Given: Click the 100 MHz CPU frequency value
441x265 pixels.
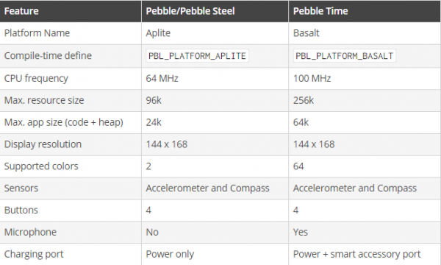Looking at the screenshot, I should 312,78.
